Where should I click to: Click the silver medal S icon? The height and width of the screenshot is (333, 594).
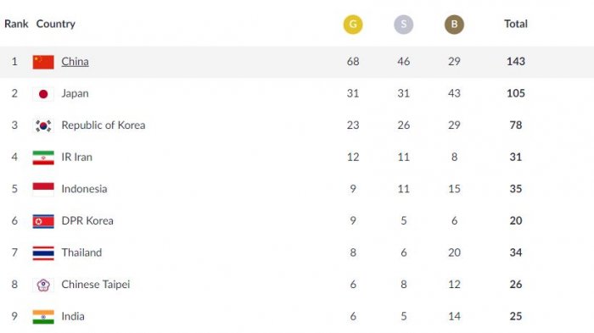point(403,25)
